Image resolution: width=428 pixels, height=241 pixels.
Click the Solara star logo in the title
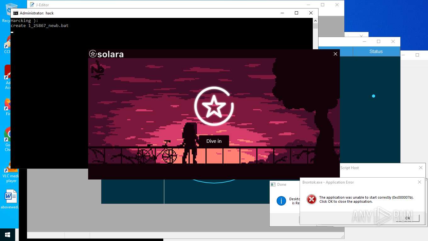tap(93, 54)
